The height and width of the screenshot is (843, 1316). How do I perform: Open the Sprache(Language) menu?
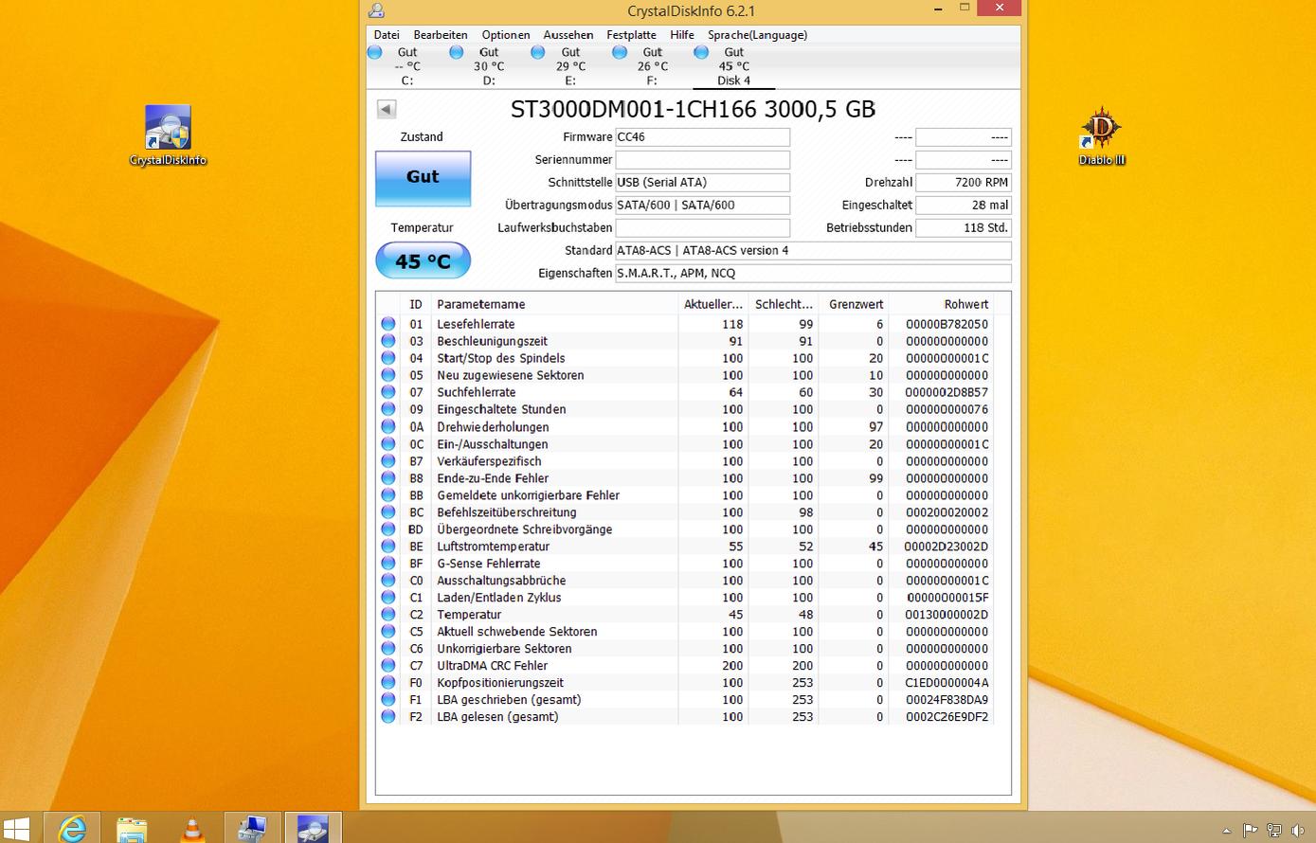(x=757, y=35)
